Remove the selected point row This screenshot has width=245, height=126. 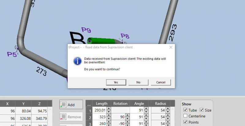71,117
